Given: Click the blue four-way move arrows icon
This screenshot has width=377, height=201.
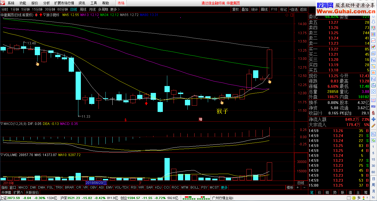Looking at the screenshot, I should point(373,119).
